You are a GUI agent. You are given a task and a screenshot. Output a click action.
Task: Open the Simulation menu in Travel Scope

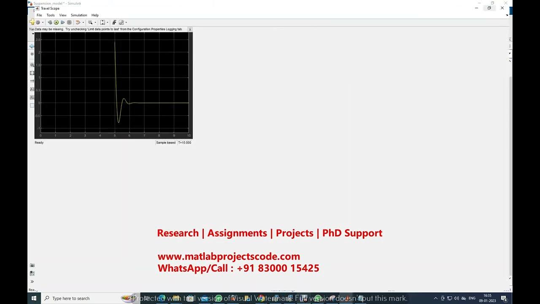(x=79, y=15)
